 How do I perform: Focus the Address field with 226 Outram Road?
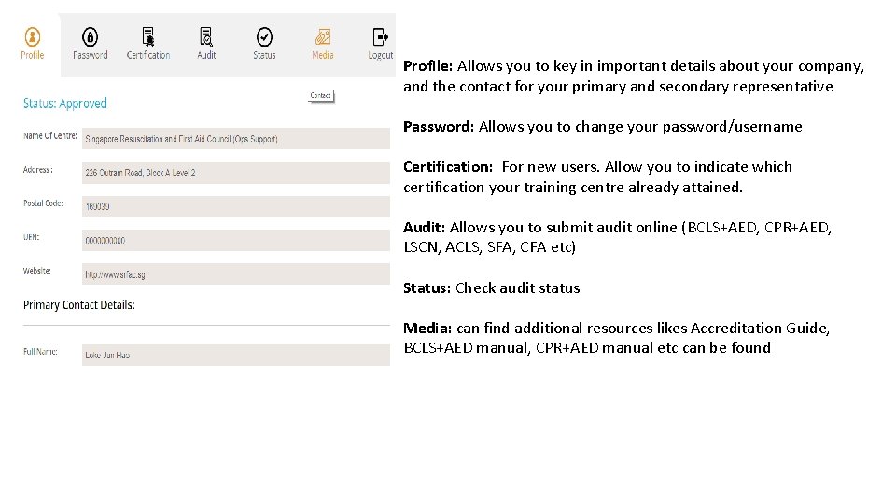point(236,174)
